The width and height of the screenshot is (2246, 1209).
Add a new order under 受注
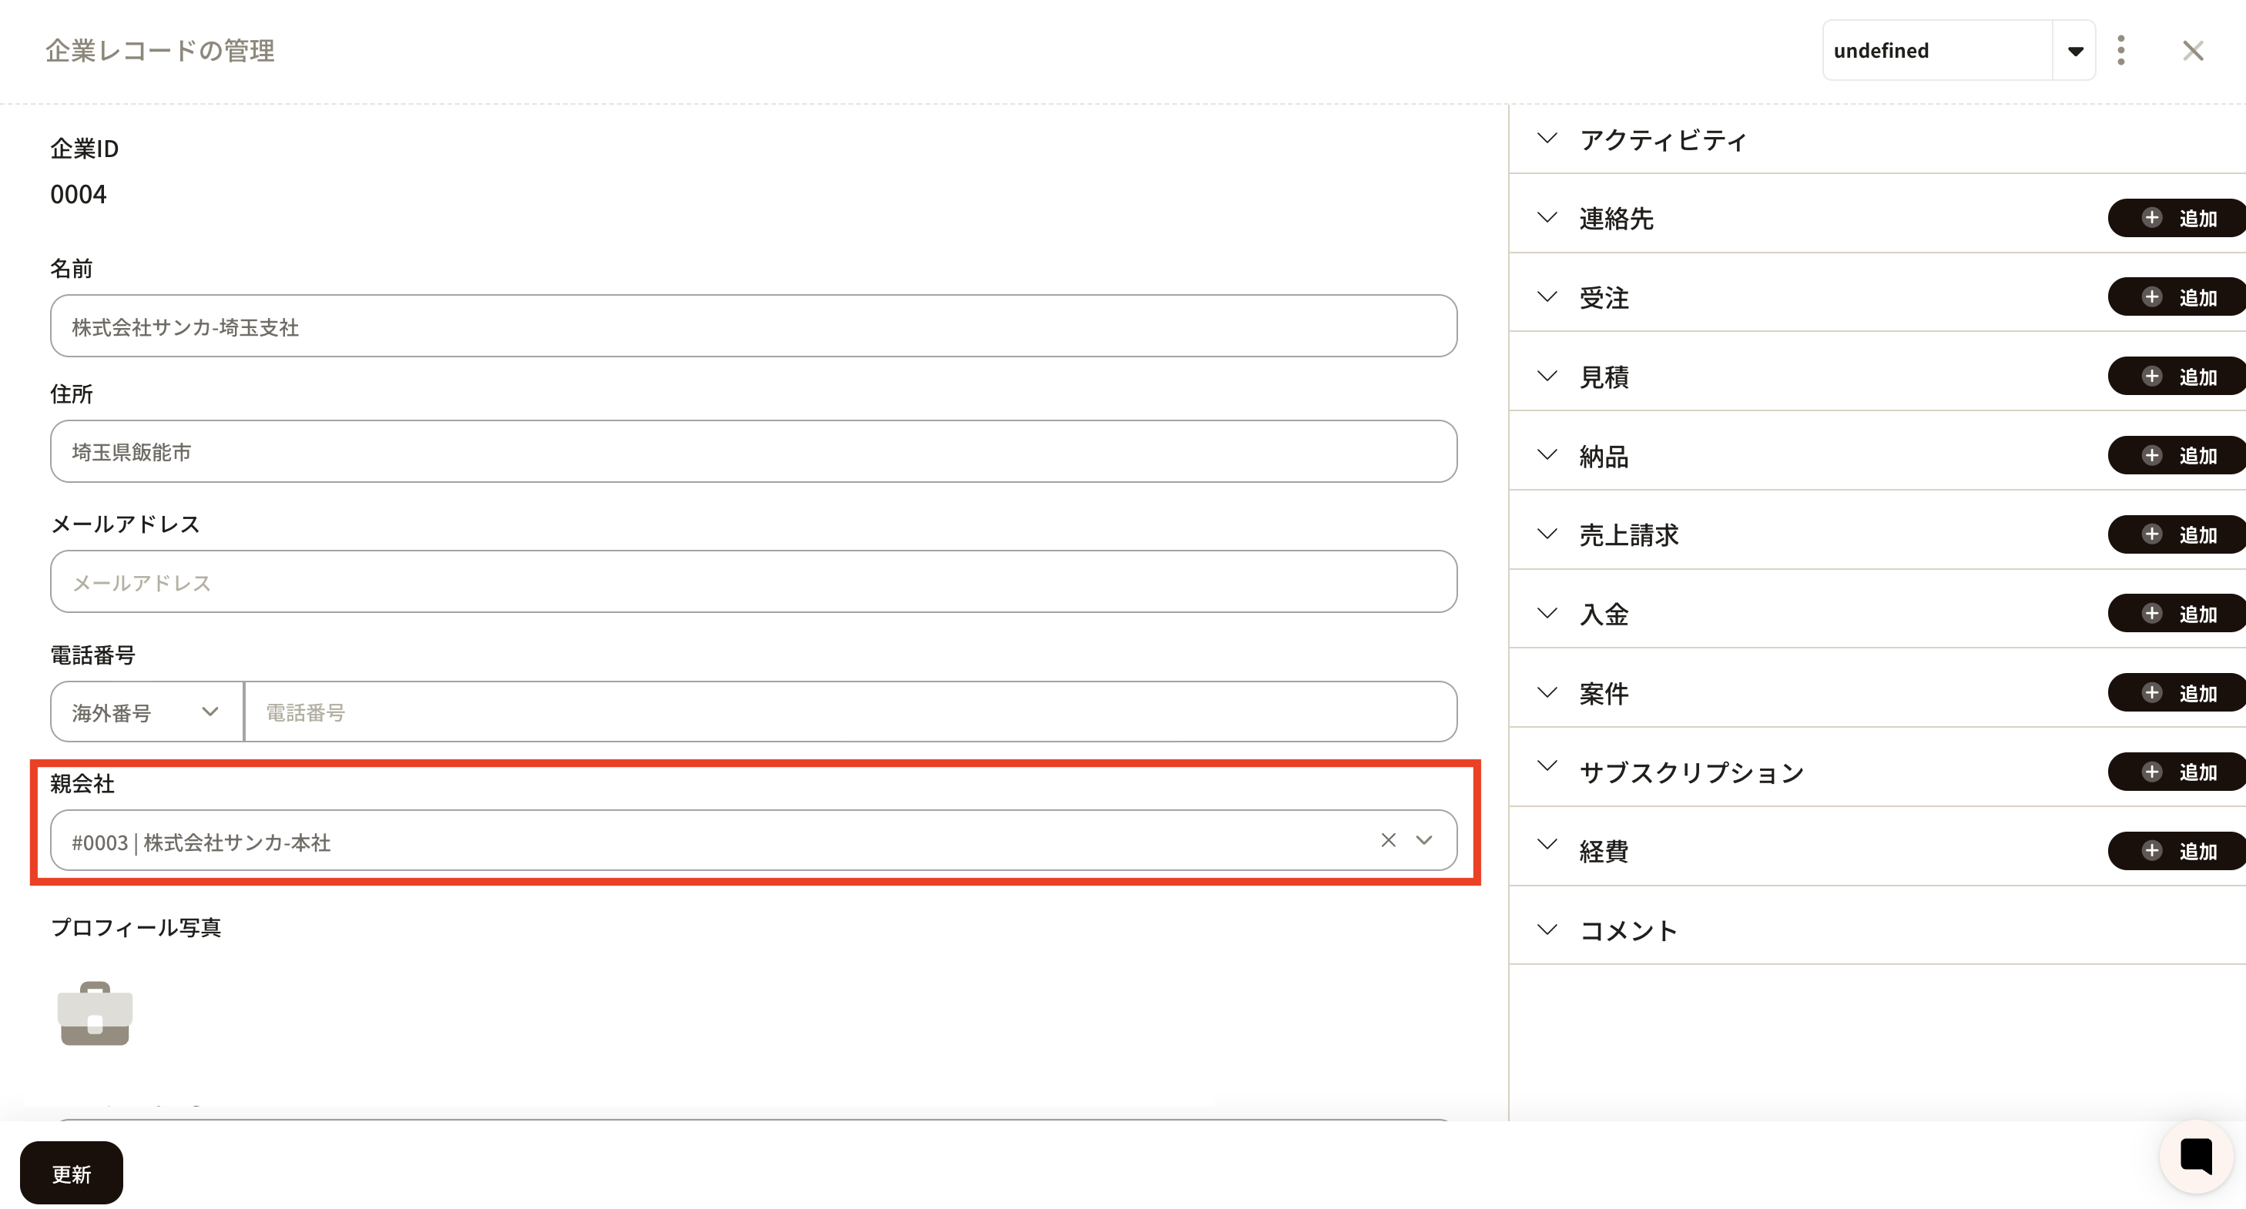click(x=2178, y=297)
